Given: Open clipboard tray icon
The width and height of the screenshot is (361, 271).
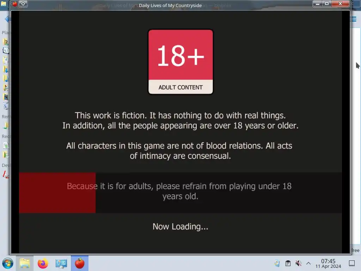Looking at the screenshot, I should coord(288,263).
